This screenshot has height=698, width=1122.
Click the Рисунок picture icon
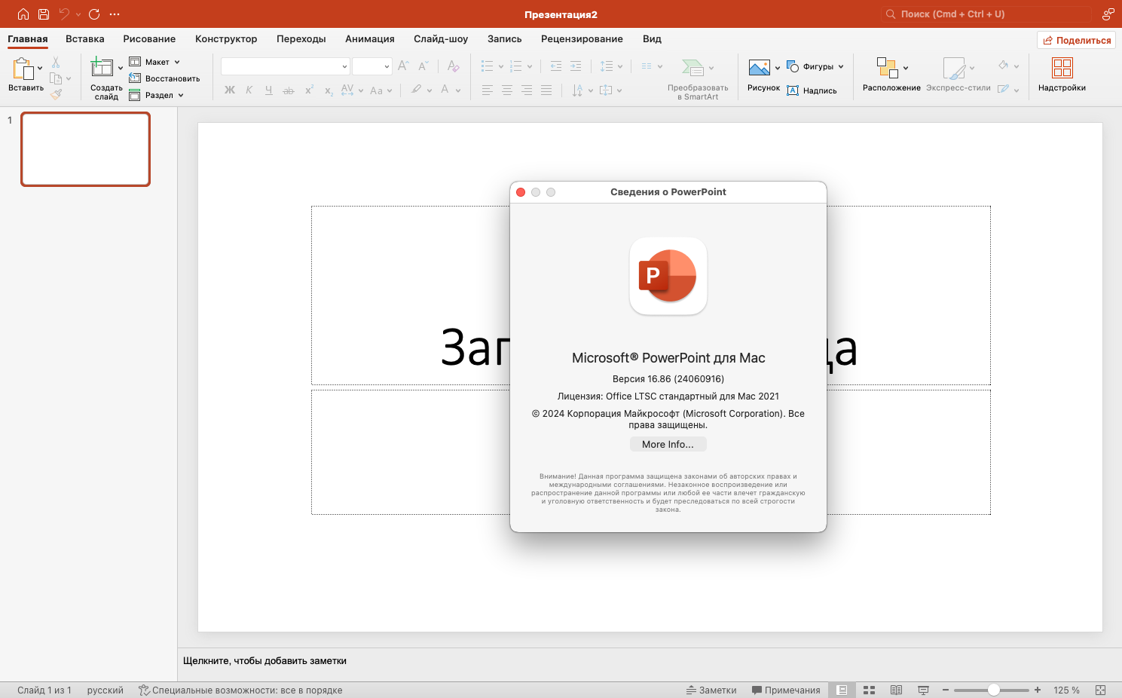[759, 68]
